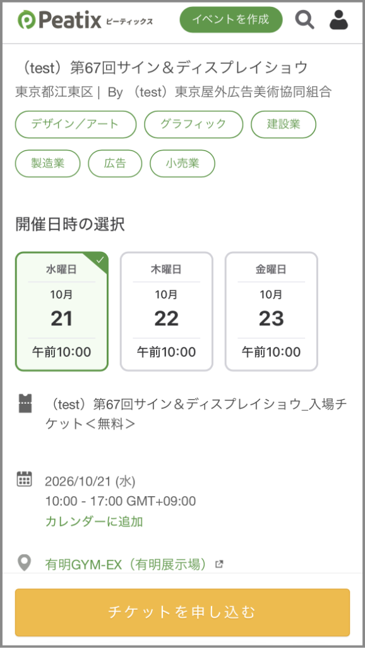
Task: Open the user account profile icon
Action: 338,20
